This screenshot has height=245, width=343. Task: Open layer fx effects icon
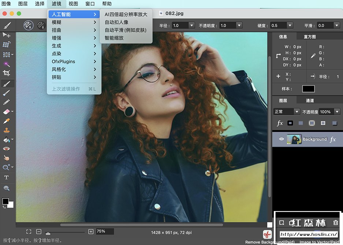coord(280,123)
